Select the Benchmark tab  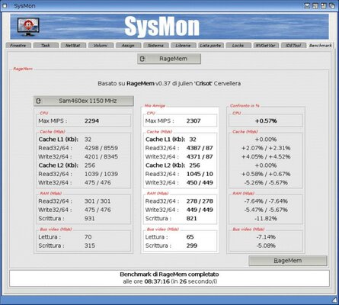[321, 45]
